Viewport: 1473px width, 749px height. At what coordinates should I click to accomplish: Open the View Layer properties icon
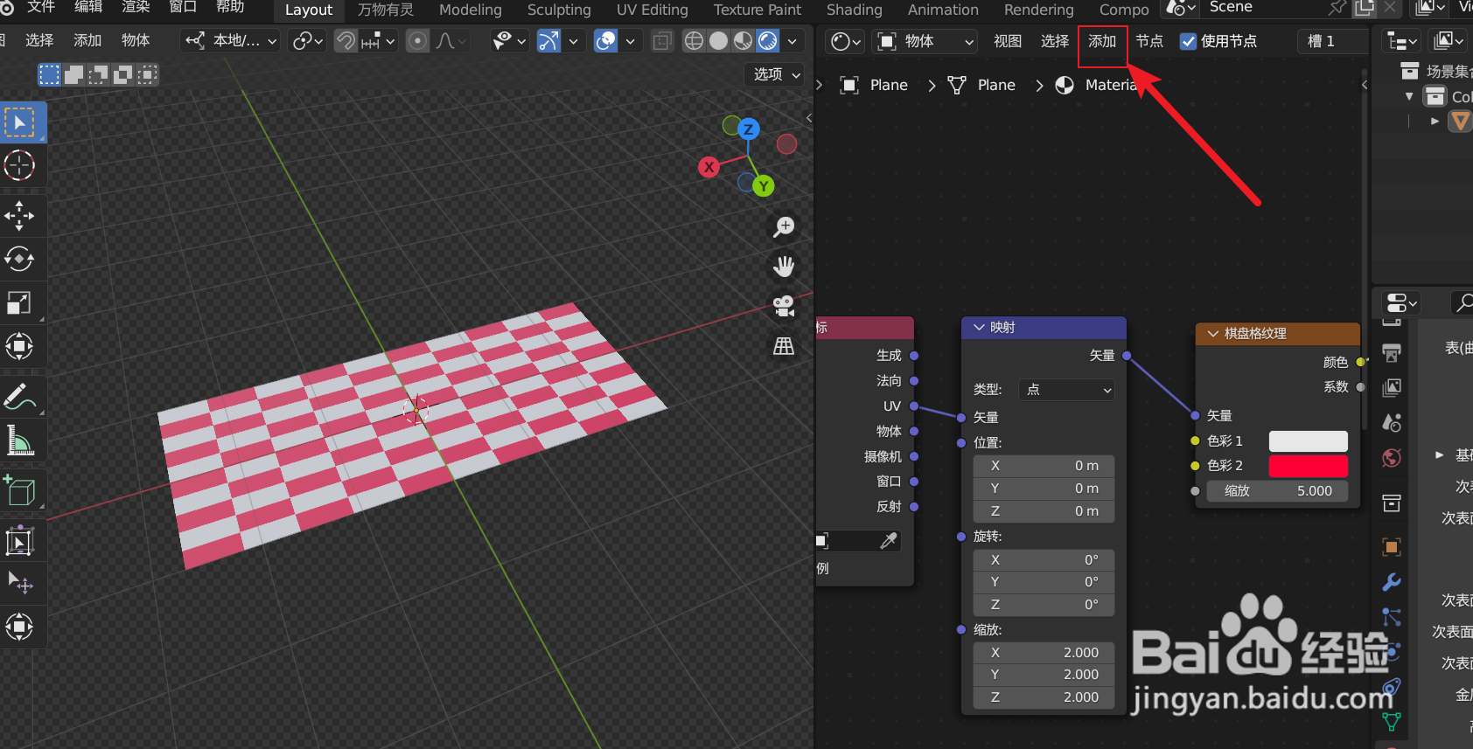click(x=1392, y=387)
